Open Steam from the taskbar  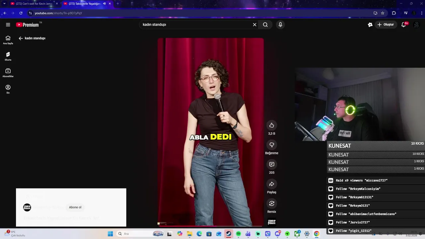pos(228,234)
